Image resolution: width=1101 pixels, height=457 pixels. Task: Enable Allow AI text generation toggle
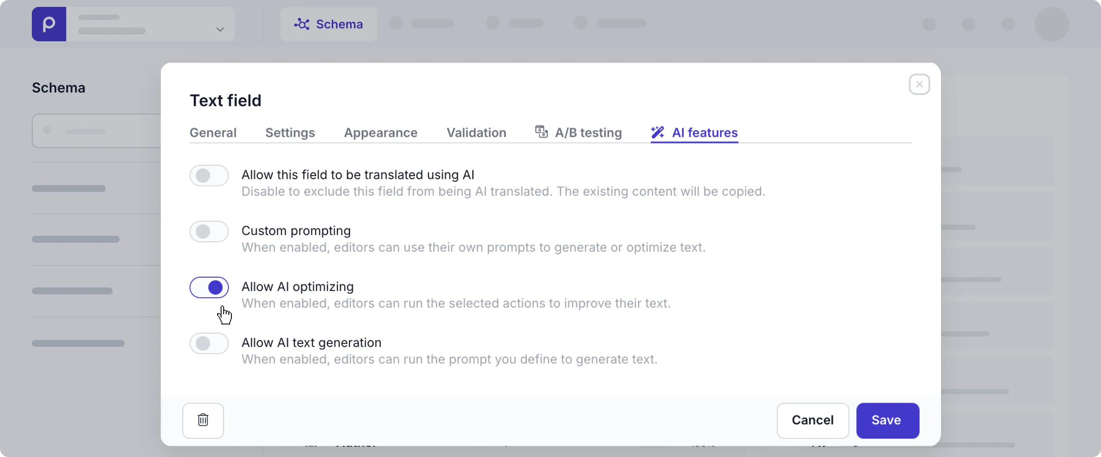(209, 343)
